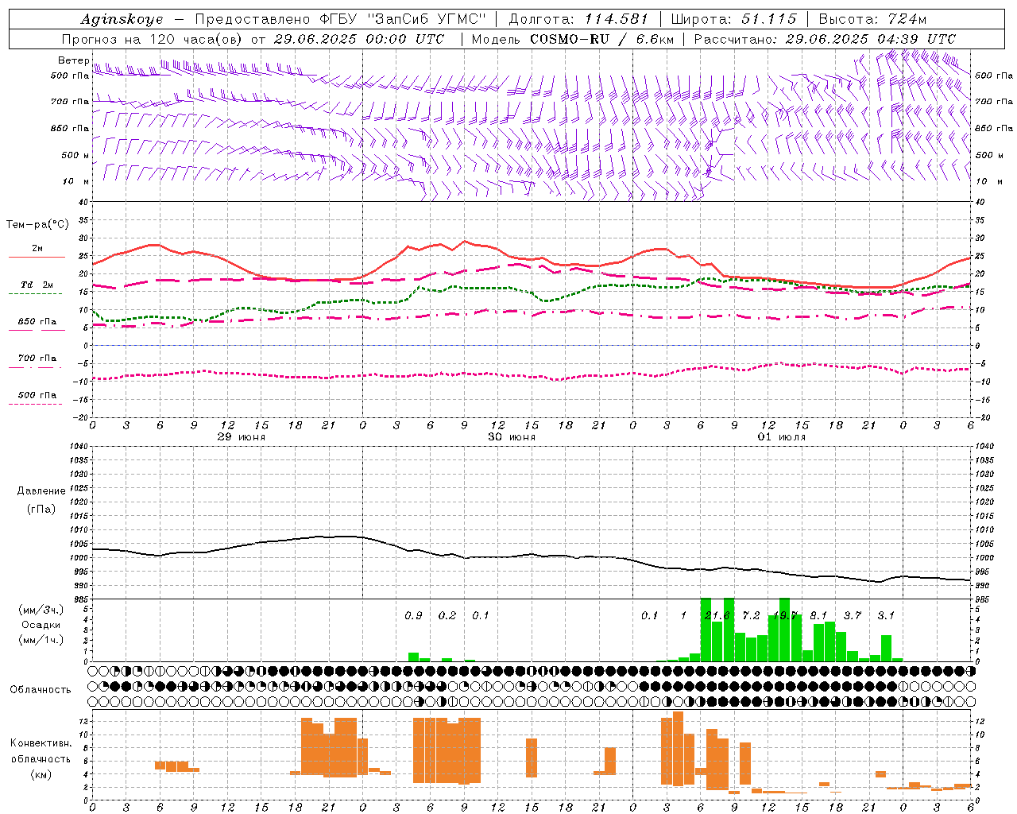Click the Ветер wind panel label
The width and height of the screenshot is (1017, 814).
click(x=73, y=60)
